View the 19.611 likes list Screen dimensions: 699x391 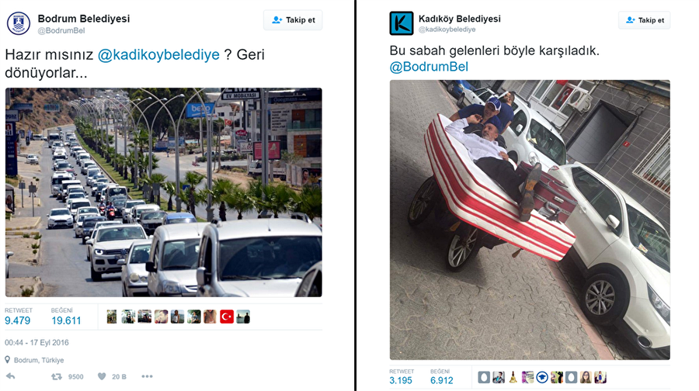pos(66,317)
